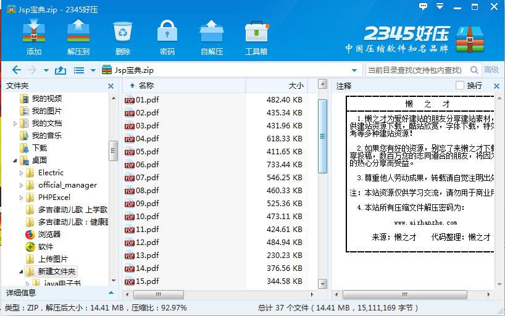505x316 pixels.
Task: Select file 02.pdf
Action: [147, 113]
